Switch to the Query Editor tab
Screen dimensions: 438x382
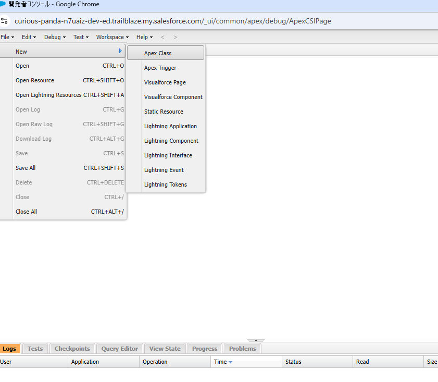(x=120, y=349)
